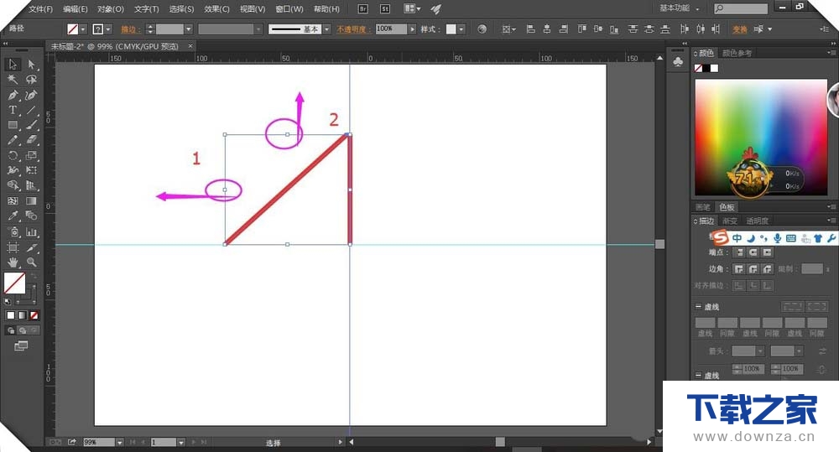Image resolution: width=839 pixels, height=452 pixels.
Task: Click vertical align top icon
Action: (581, 29)
